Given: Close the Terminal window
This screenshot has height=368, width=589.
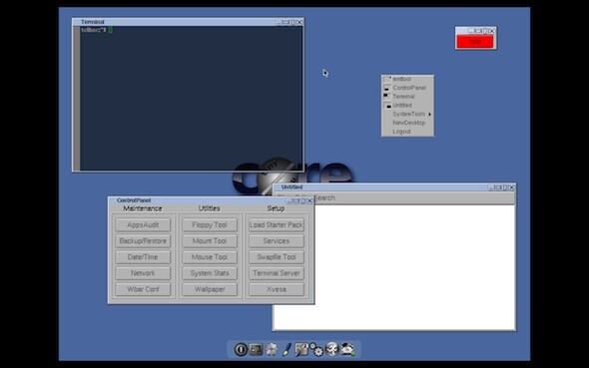Looking at the screenshot, I should pyautogui.click(x=299, y=22).
